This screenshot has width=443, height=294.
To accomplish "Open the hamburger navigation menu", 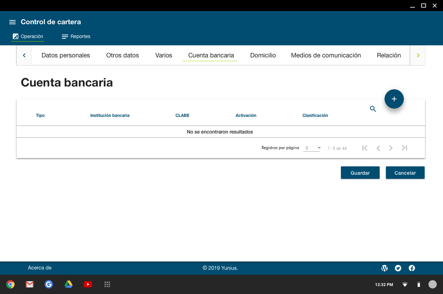I will (x=12, y=22).
